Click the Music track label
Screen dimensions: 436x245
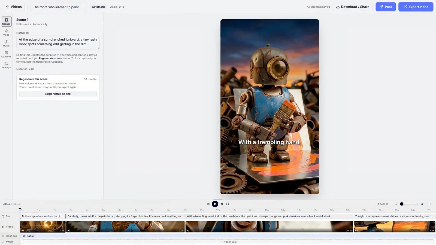coord(8,242)
